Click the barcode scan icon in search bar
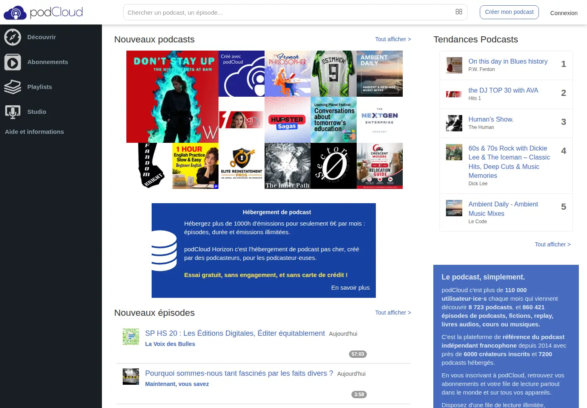 [x=459, y=12]
